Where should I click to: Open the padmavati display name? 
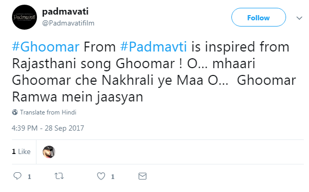65,11
